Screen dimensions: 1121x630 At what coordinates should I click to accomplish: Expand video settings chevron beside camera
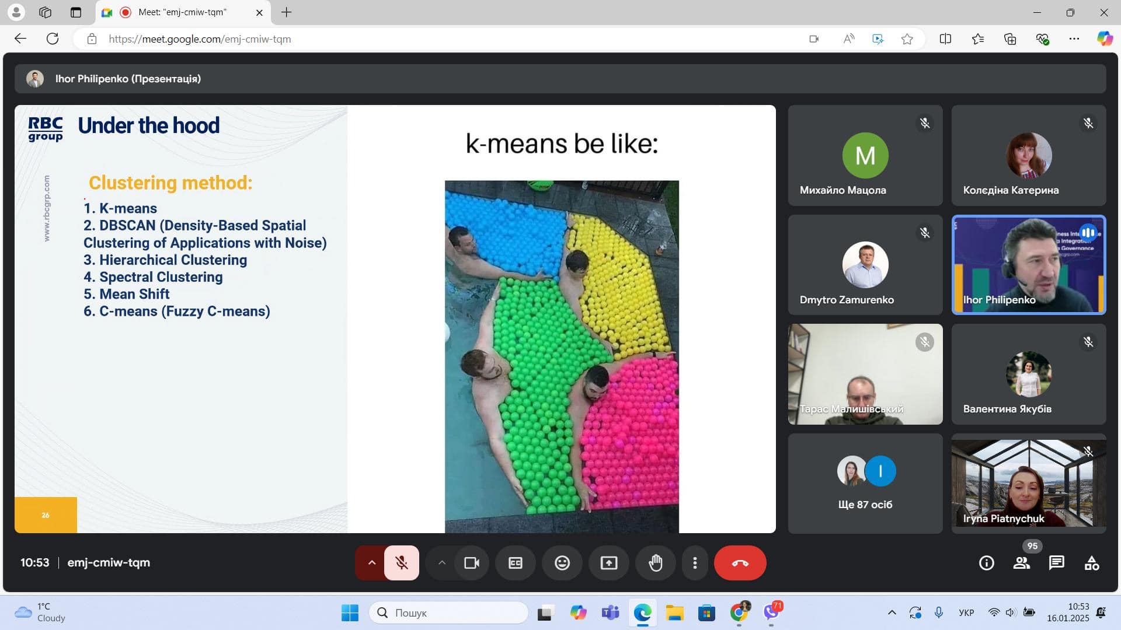pos(442,563)
